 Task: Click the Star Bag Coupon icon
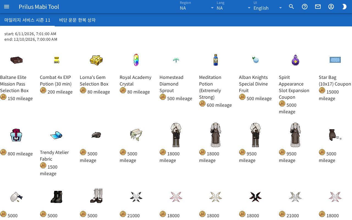(335, 60)
